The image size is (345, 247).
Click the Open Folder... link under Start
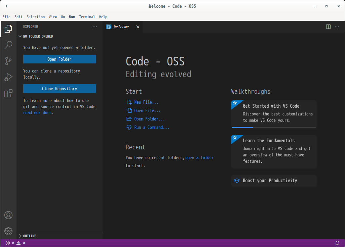coord(149,119)
